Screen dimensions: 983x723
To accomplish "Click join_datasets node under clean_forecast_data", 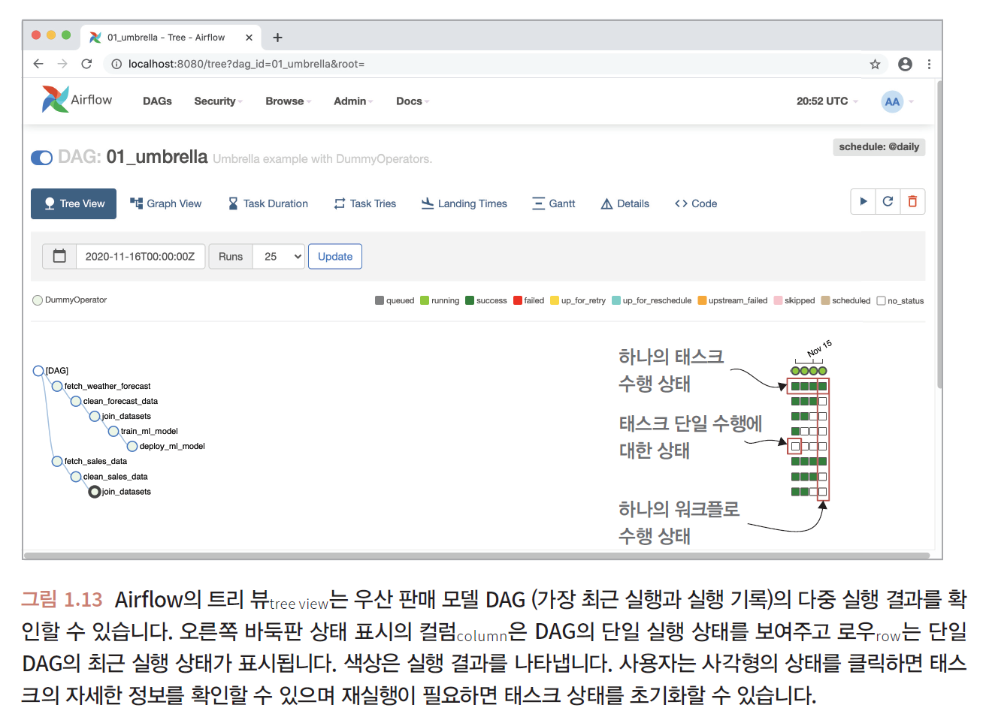I will point(95,416).
